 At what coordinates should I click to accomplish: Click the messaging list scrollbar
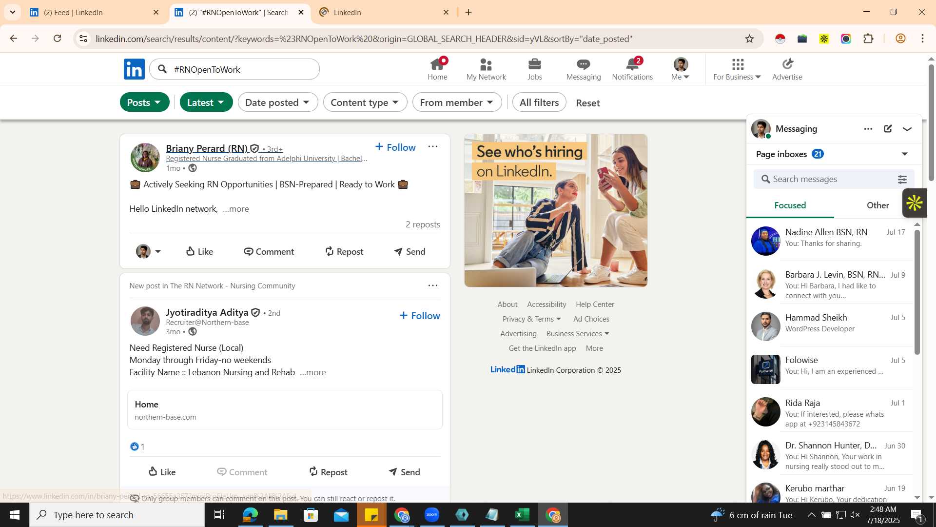point(916,292)
